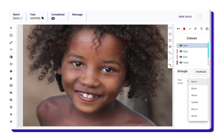220x138 pixels.
Task: Click the reset adjustments circular icon
Action: 11,86
